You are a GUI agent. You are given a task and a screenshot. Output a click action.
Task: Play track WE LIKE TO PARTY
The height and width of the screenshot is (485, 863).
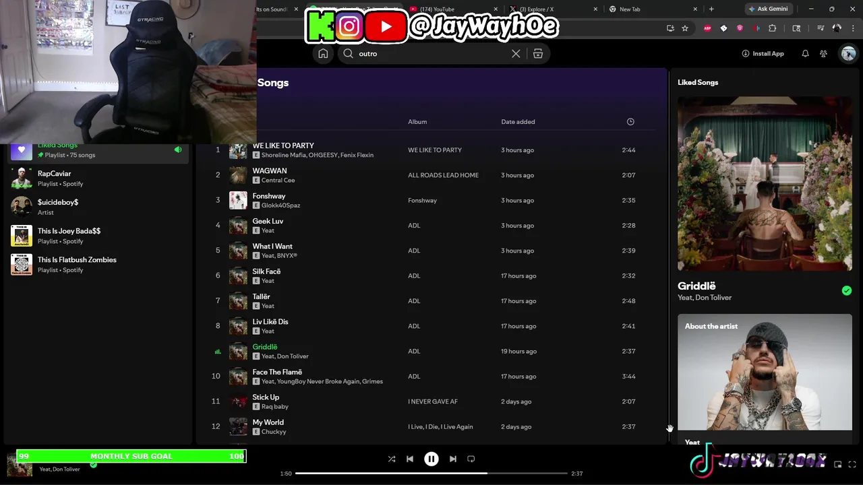283,145
